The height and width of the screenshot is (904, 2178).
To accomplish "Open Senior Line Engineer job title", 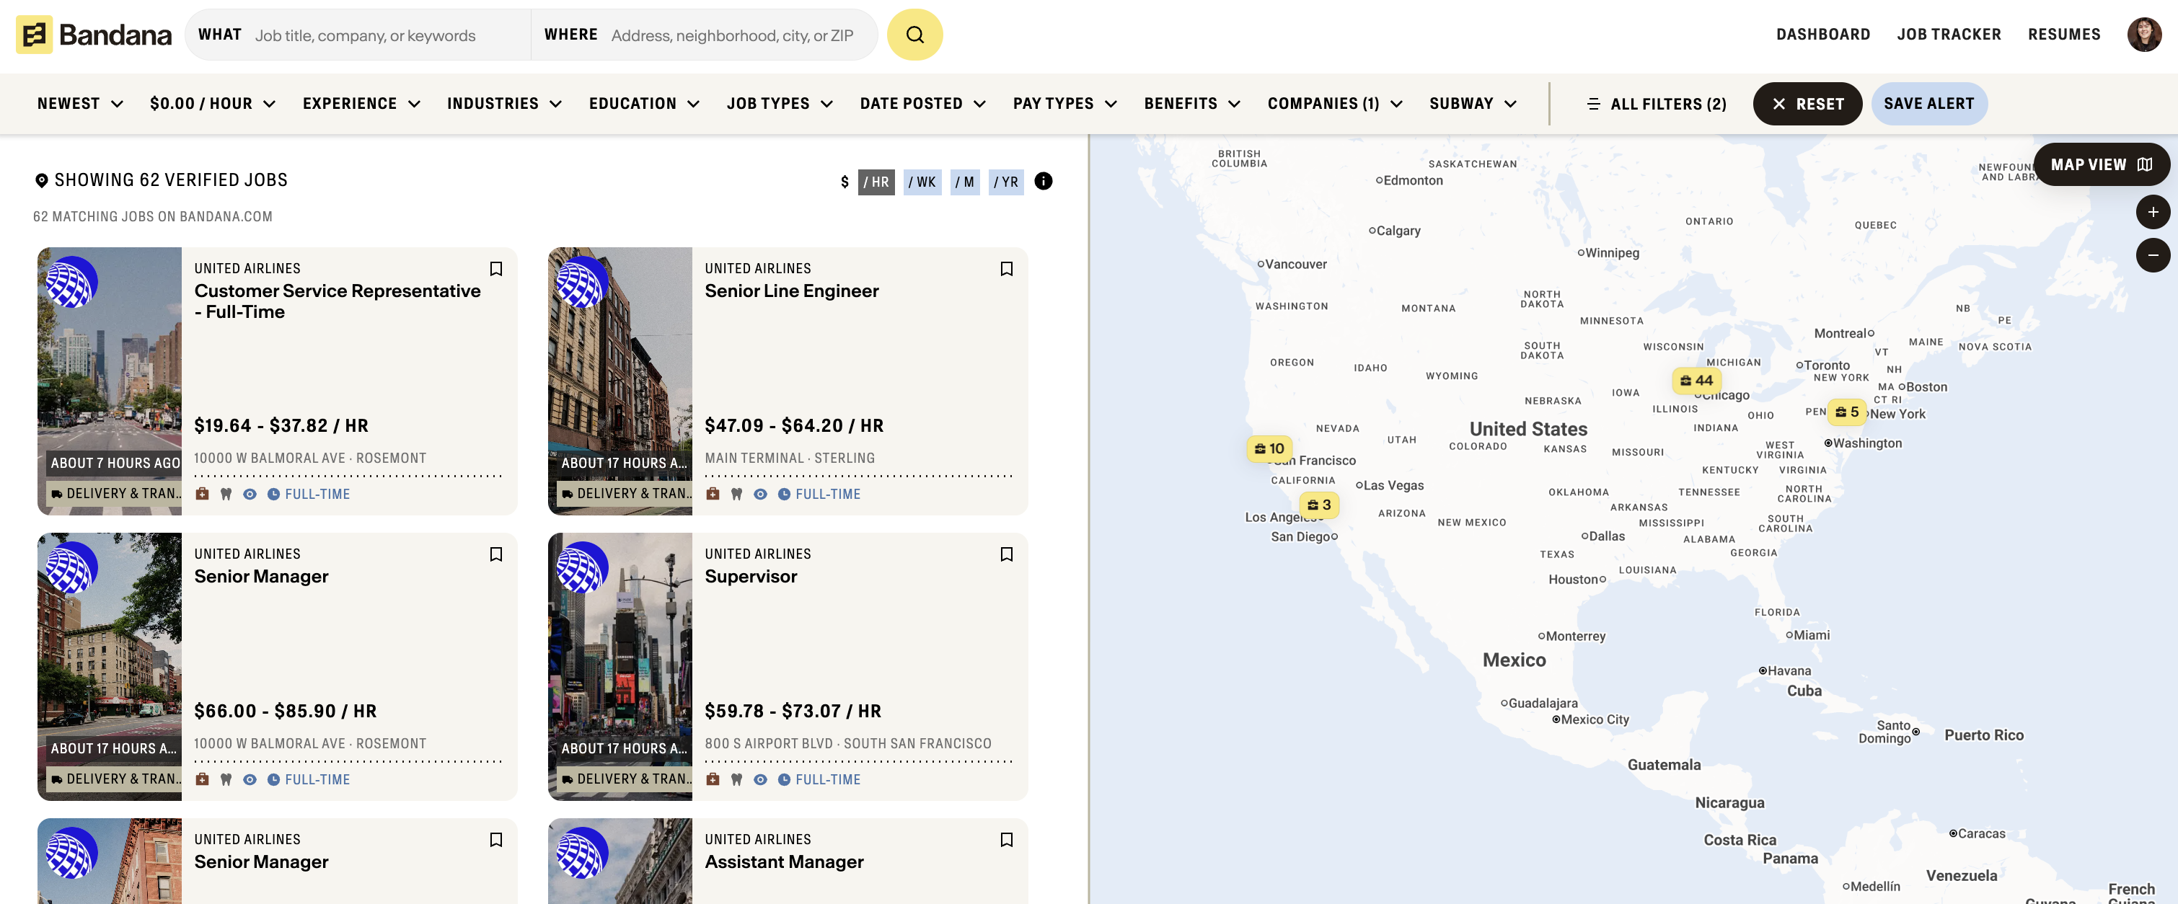I will point(791,291).
